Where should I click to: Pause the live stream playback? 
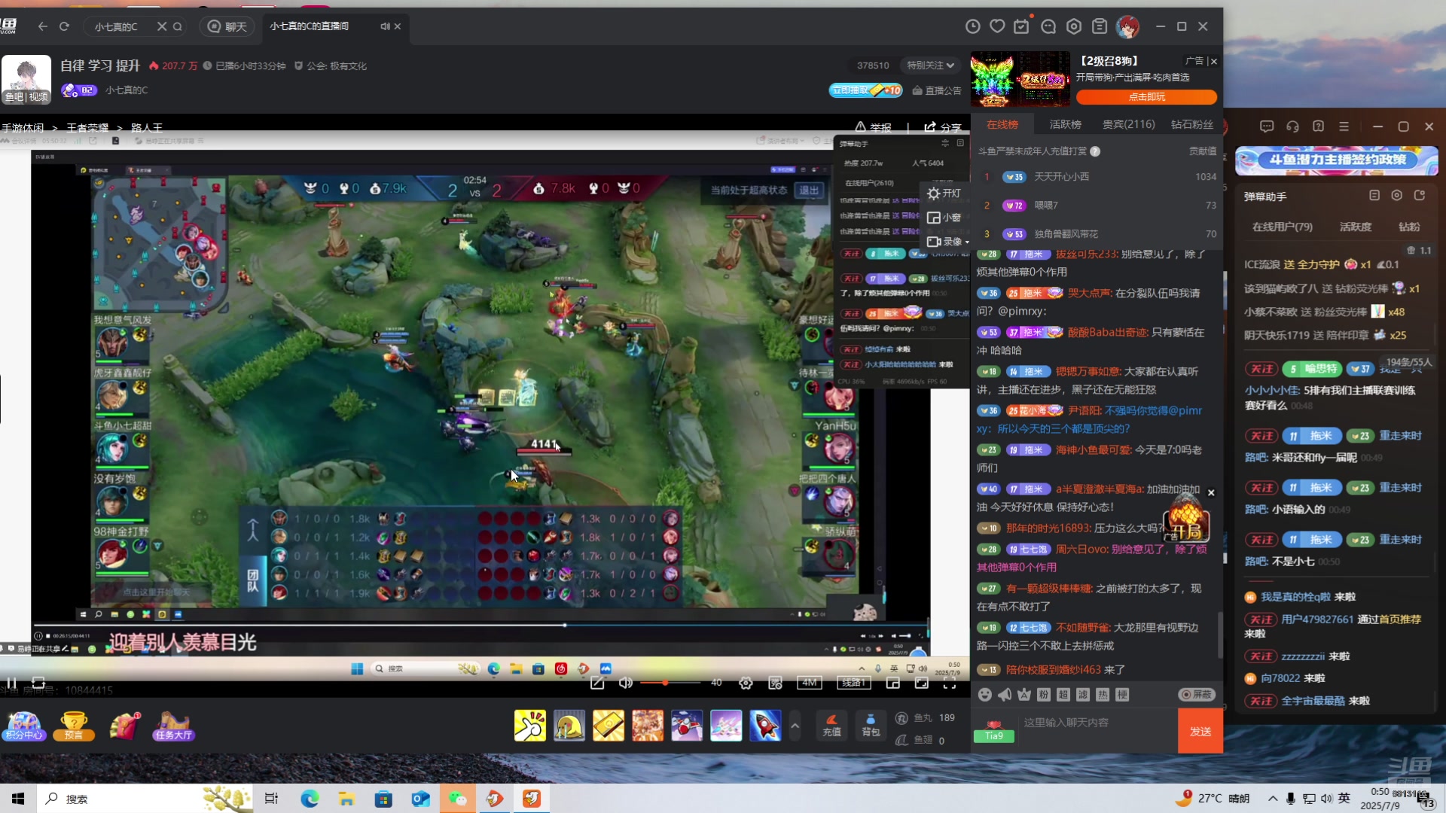[x=11, y=683]
